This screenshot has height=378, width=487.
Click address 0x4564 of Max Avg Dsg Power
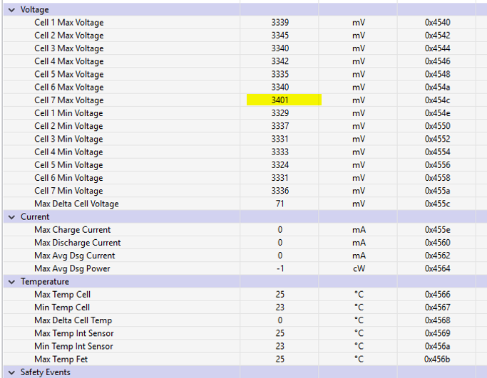click(437, 268)
